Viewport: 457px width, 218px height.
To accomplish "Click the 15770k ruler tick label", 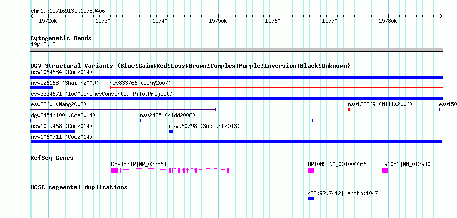I will pos(331,21).
